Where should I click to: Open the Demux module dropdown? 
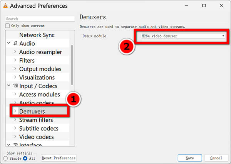(x=182, y=36)
